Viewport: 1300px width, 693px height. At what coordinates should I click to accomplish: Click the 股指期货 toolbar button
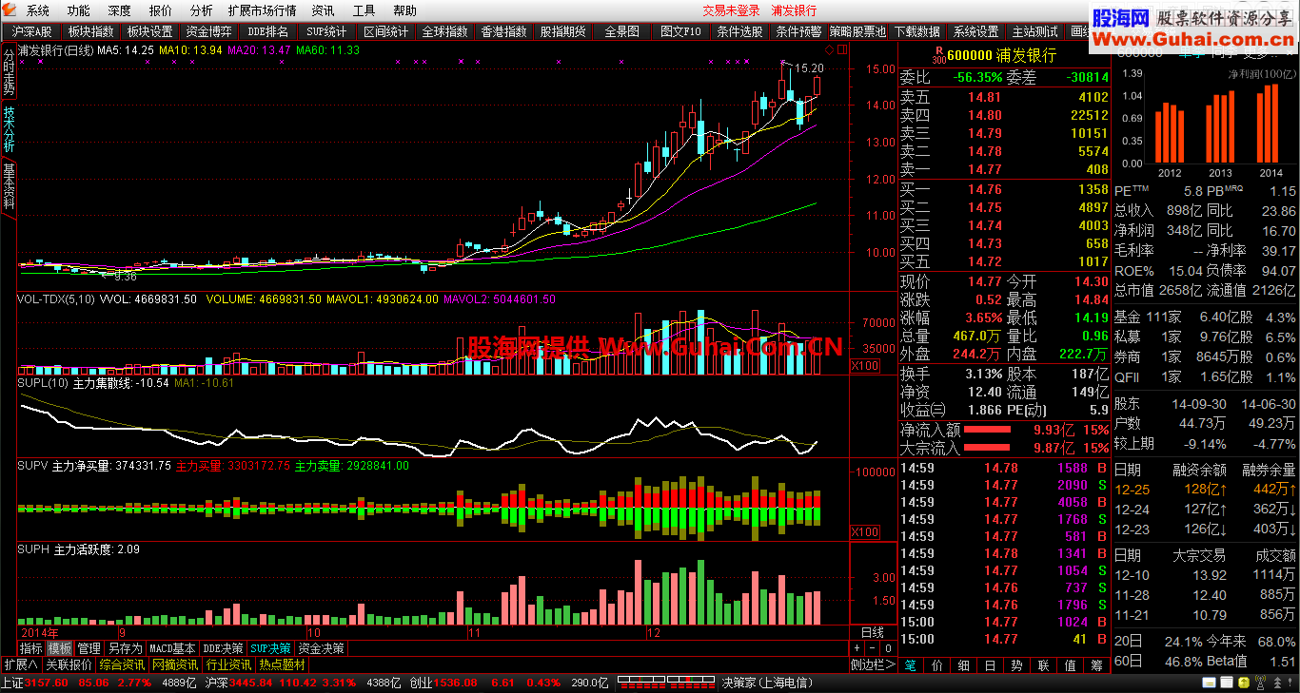[562, 31]
